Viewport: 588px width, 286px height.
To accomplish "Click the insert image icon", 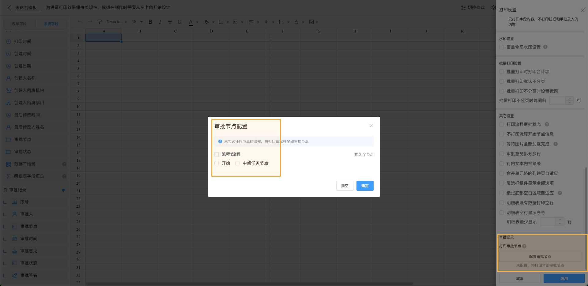I will [311, 22].
